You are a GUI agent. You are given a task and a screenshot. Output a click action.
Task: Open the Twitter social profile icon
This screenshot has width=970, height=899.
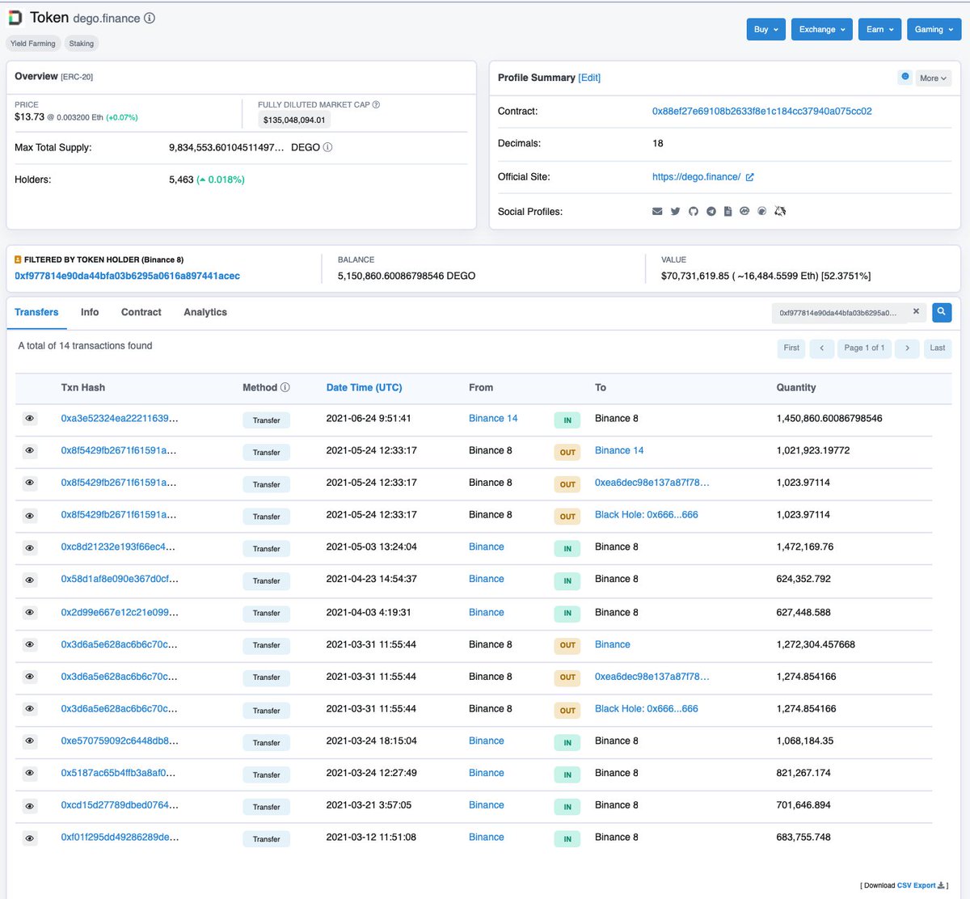click(675, 211)
